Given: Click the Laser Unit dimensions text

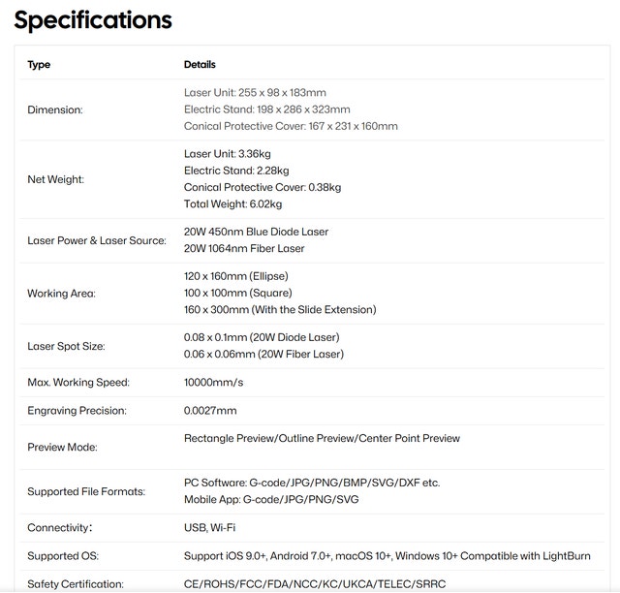Looking at the screenshot, I should [x=255, y=93].
